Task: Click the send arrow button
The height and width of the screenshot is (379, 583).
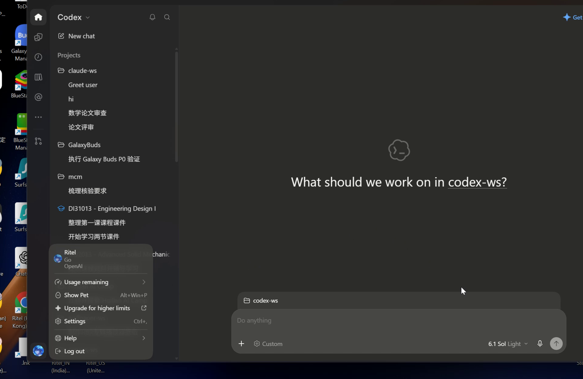Action: tap(556, 344)
